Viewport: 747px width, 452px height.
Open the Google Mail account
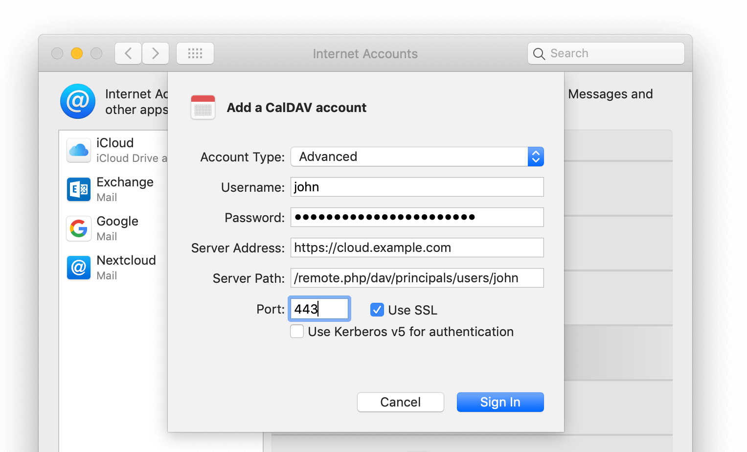coord(117,228)
